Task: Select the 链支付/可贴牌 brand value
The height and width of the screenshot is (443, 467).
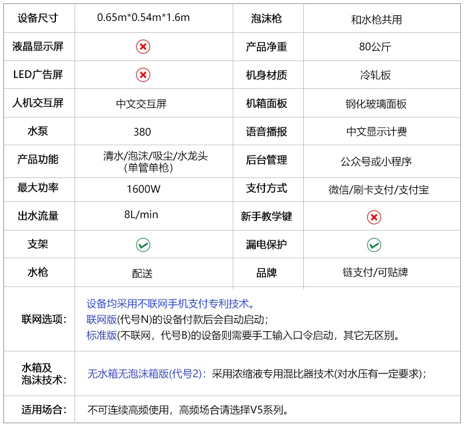Action: point(375,272)
